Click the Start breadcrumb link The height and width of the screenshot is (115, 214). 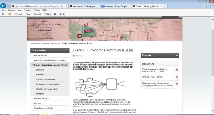pyautogui.click(x=34, y=43)
